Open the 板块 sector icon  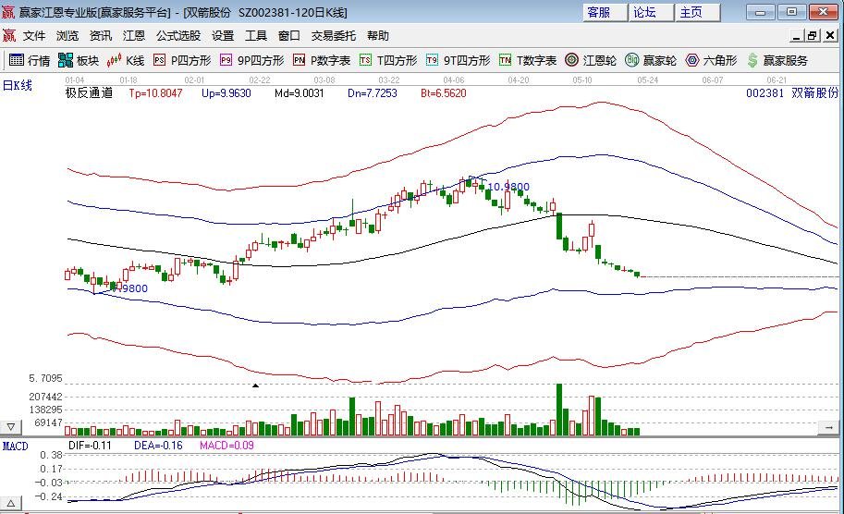point(65,60)
